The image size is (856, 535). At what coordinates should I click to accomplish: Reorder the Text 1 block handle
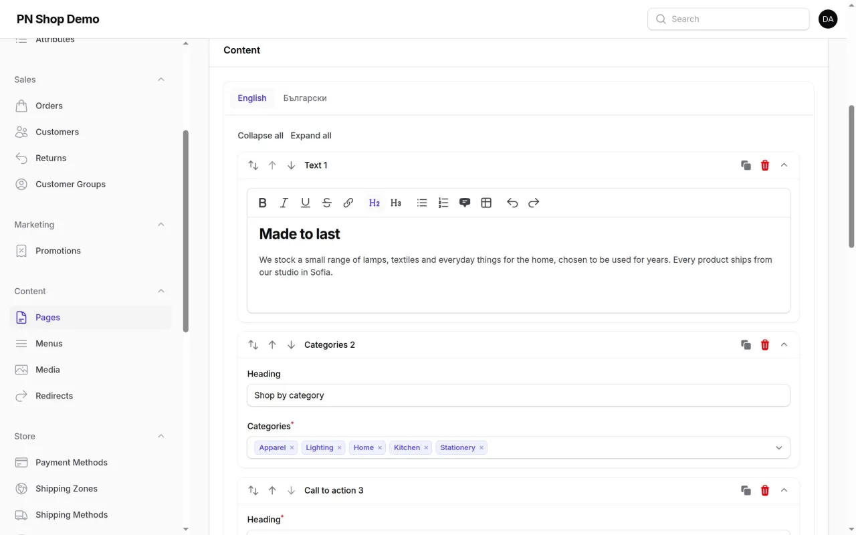(253, 165)
